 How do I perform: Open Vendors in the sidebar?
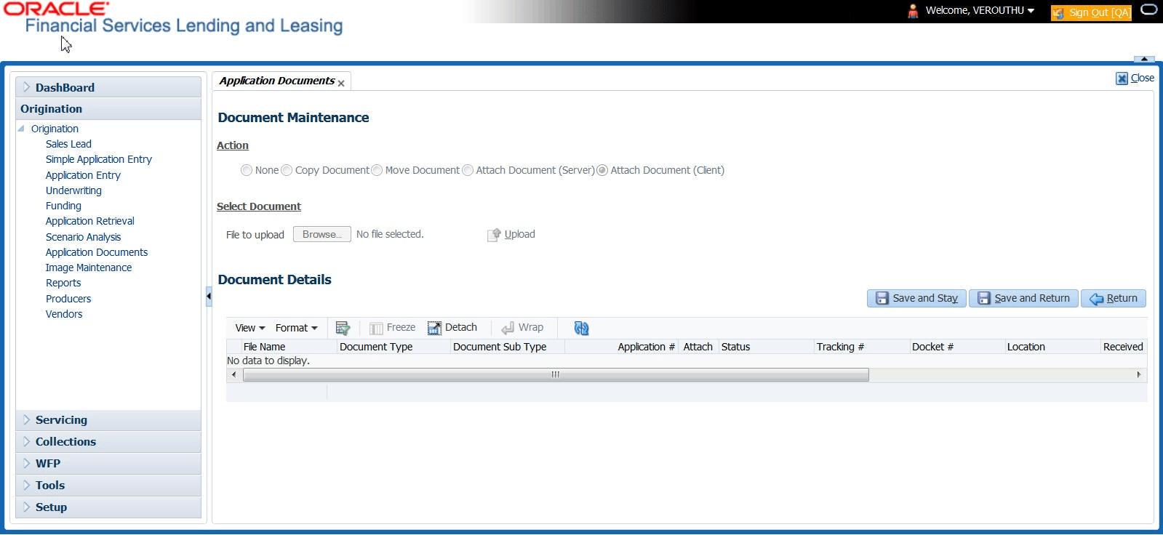tap(64, 314)
